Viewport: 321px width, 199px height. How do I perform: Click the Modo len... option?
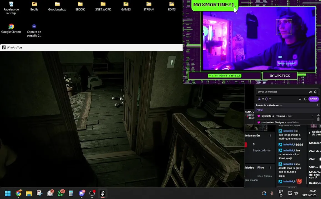click(x=315, y=143)
